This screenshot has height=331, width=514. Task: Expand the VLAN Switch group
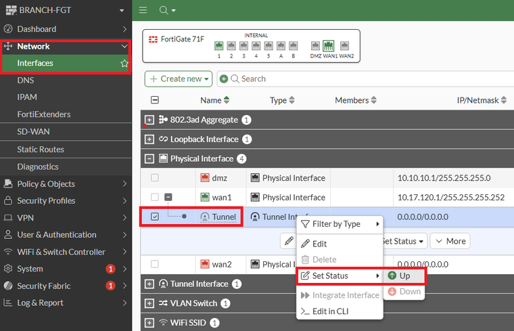click(x=149, y=303)
